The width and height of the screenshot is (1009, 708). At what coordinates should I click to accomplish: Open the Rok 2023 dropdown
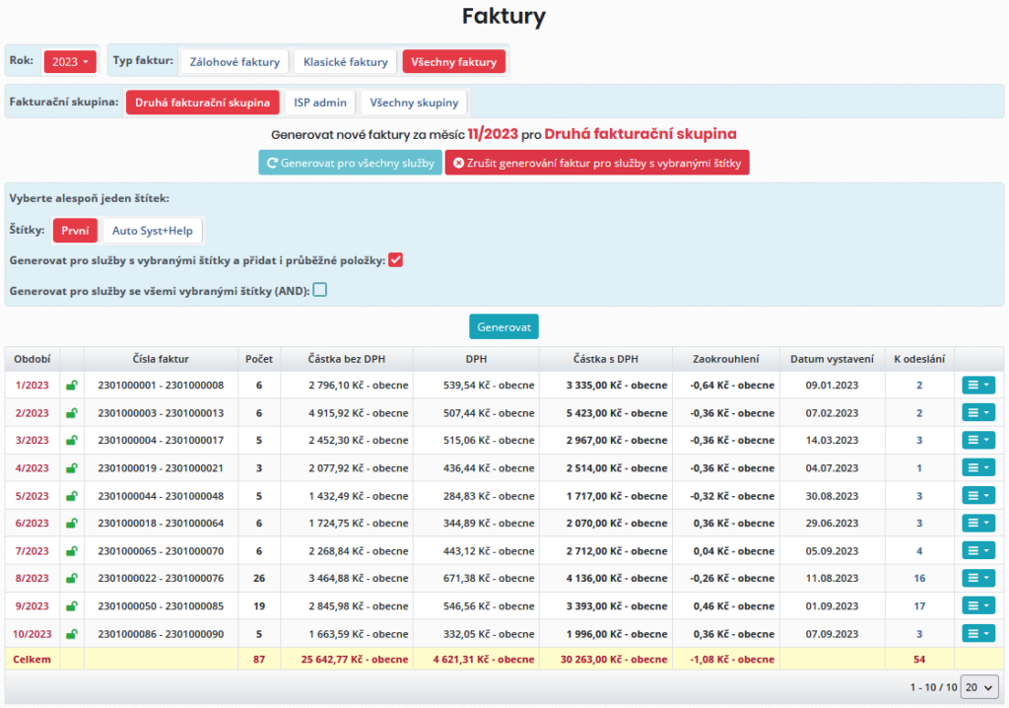[x=70, y=61]
